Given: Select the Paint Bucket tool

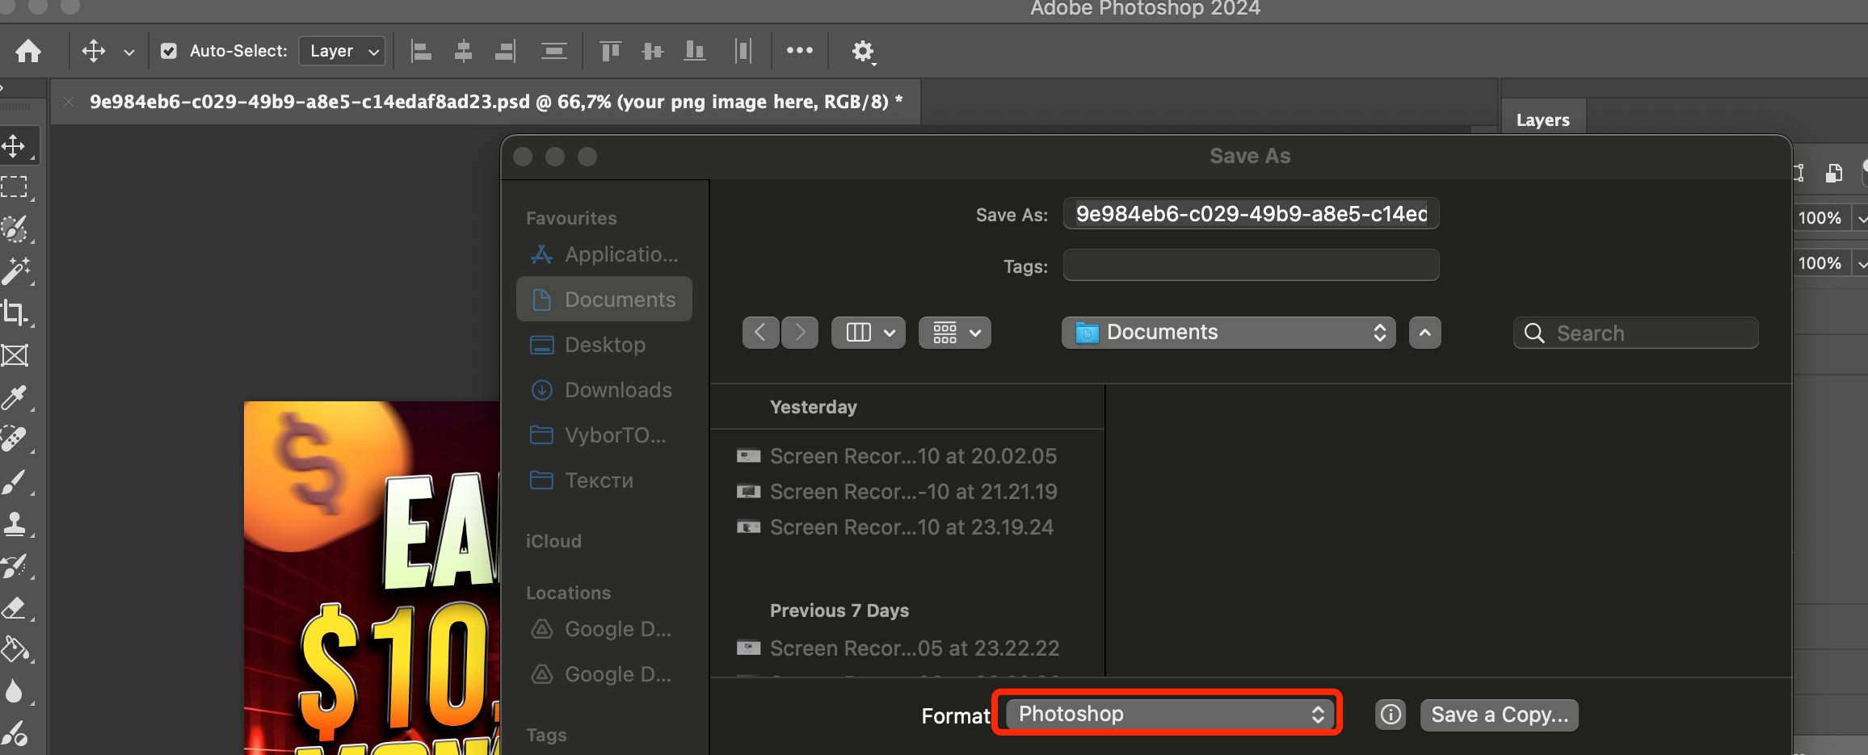Looking at the screenshot, I should [15, 650].
